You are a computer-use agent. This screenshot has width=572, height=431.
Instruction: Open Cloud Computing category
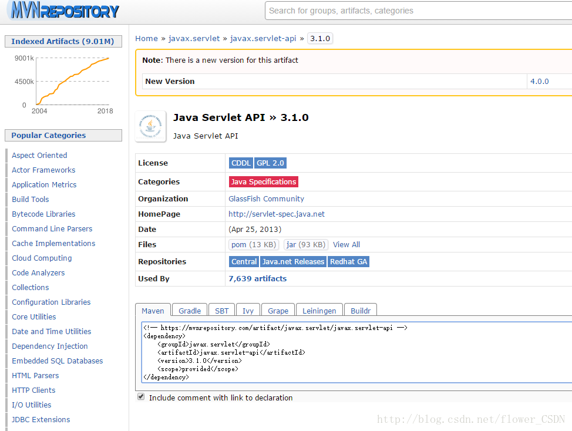point(42,258)
